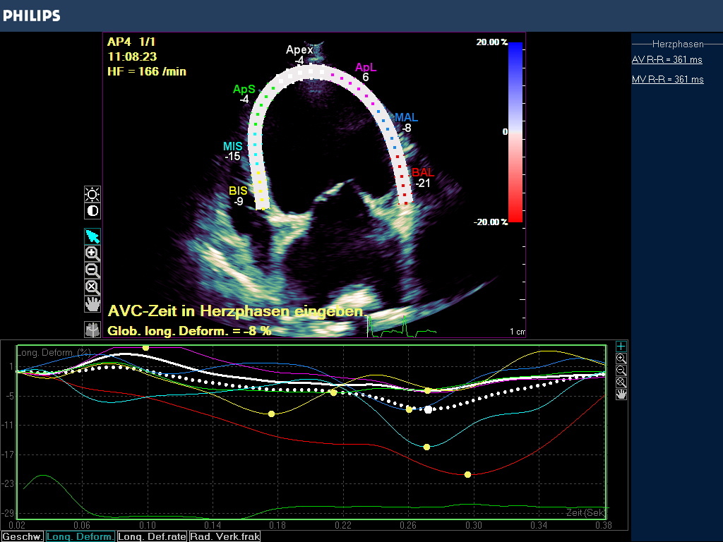Open the Long. Def.rate tab
This screenshot has height=542, width=723.
pos(153,536)
